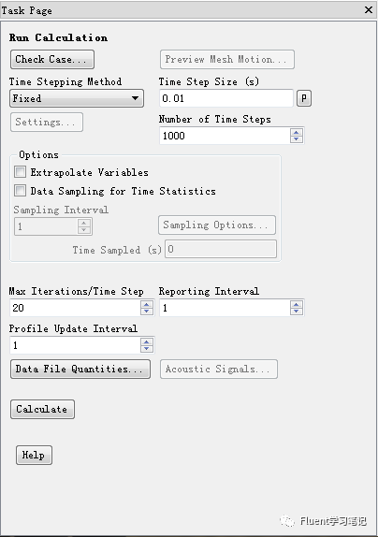Open the Time Stepping Method dropdown

(x=77, y=98)
